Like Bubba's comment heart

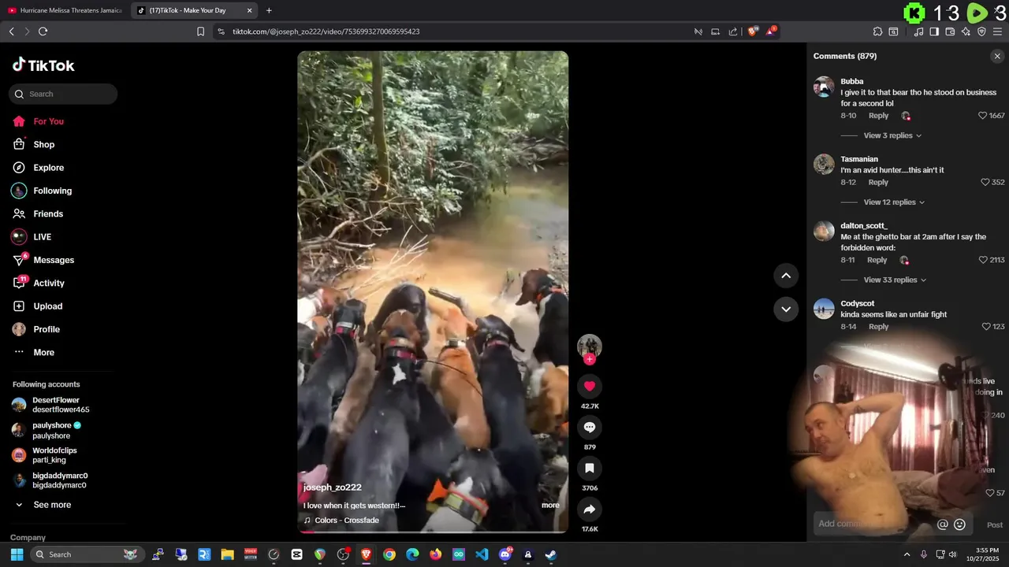click(982, 116)
